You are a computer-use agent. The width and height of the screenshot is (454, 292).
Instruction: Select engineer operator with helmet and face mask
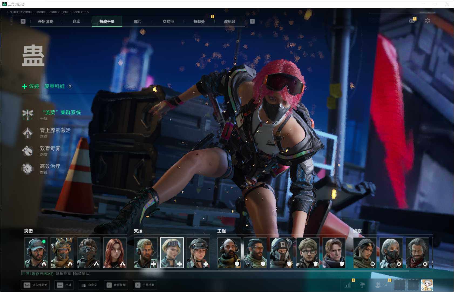[x=282, y=253]
